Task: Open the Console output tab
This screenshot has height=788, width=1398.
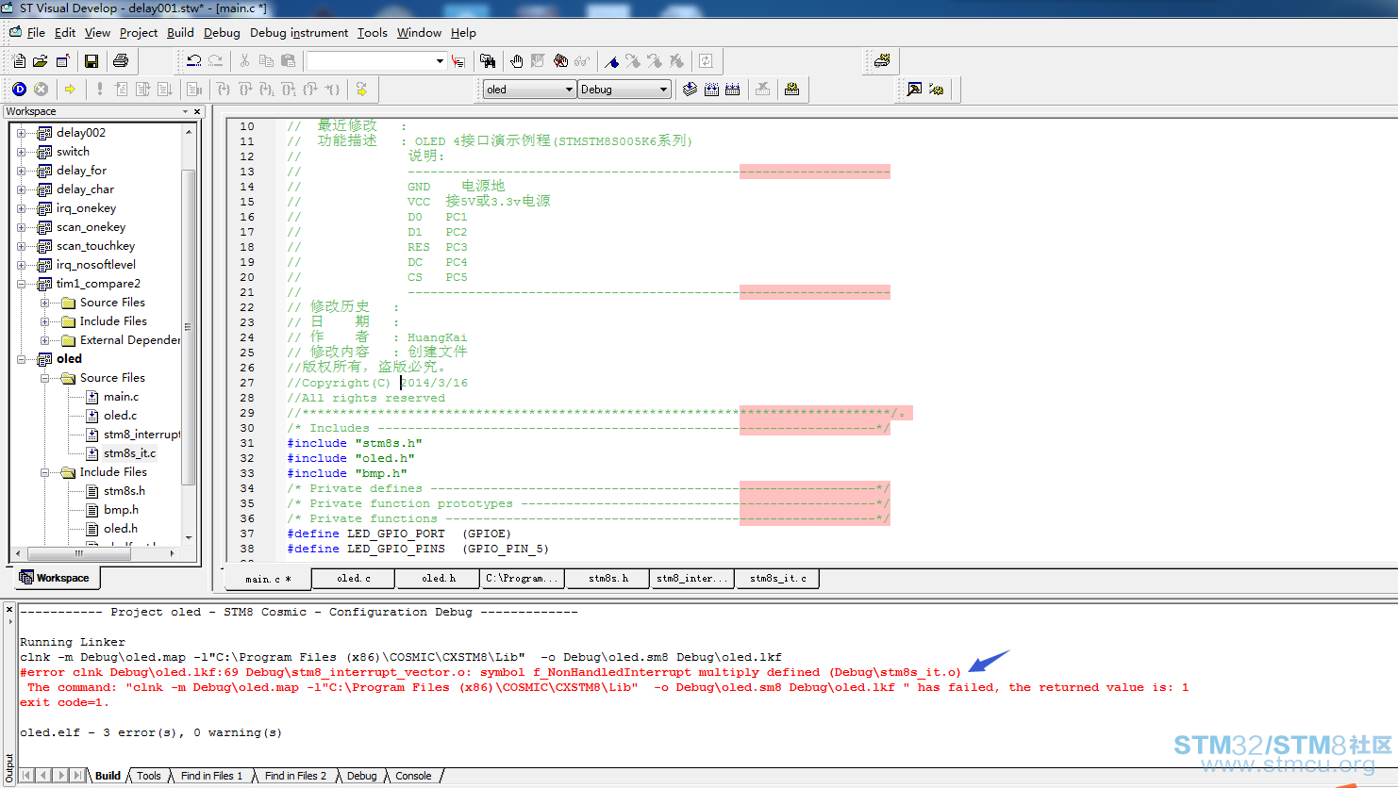Action: pyautogui.click(x=413, y=776)
